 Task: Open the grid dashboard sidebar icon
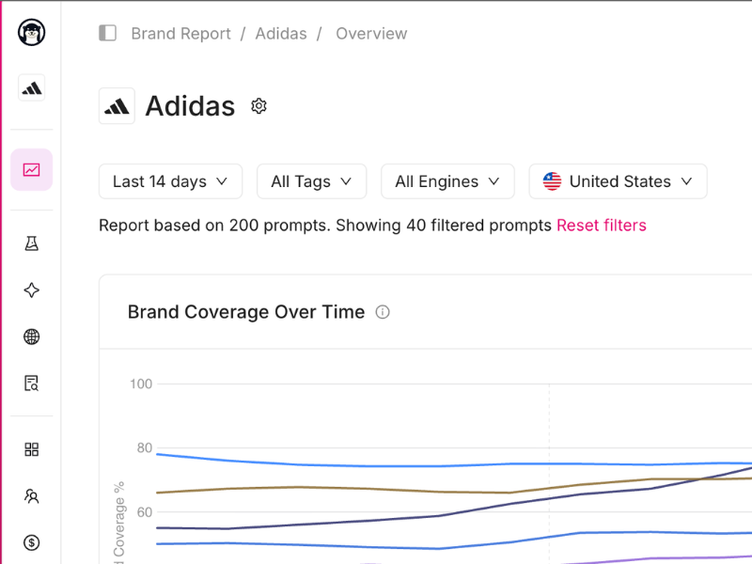(32, 449)
